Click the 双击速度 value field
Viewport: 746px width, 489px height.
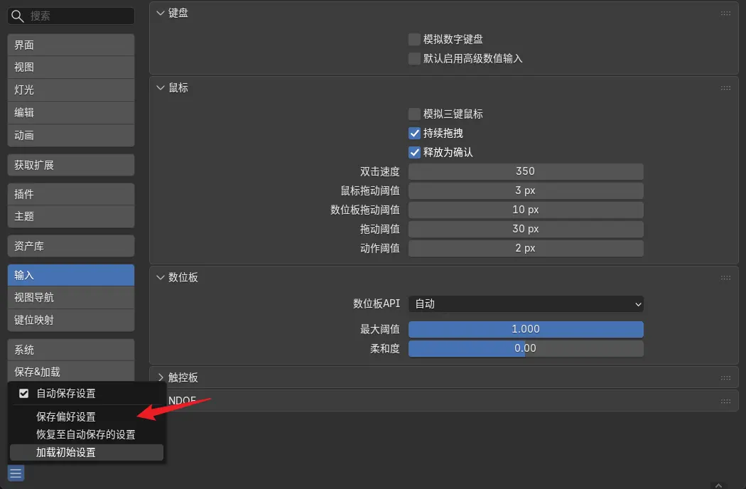point(526,171)
